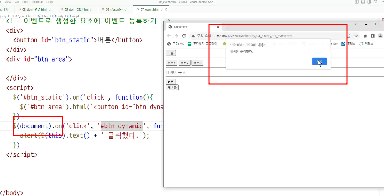Open the browser side panel icon
Image resolution: width=384 pixels, height=196 pixels.
click(373, 36)
